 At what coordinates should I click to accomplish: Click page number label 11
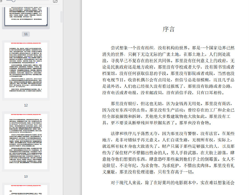point(26,34)
